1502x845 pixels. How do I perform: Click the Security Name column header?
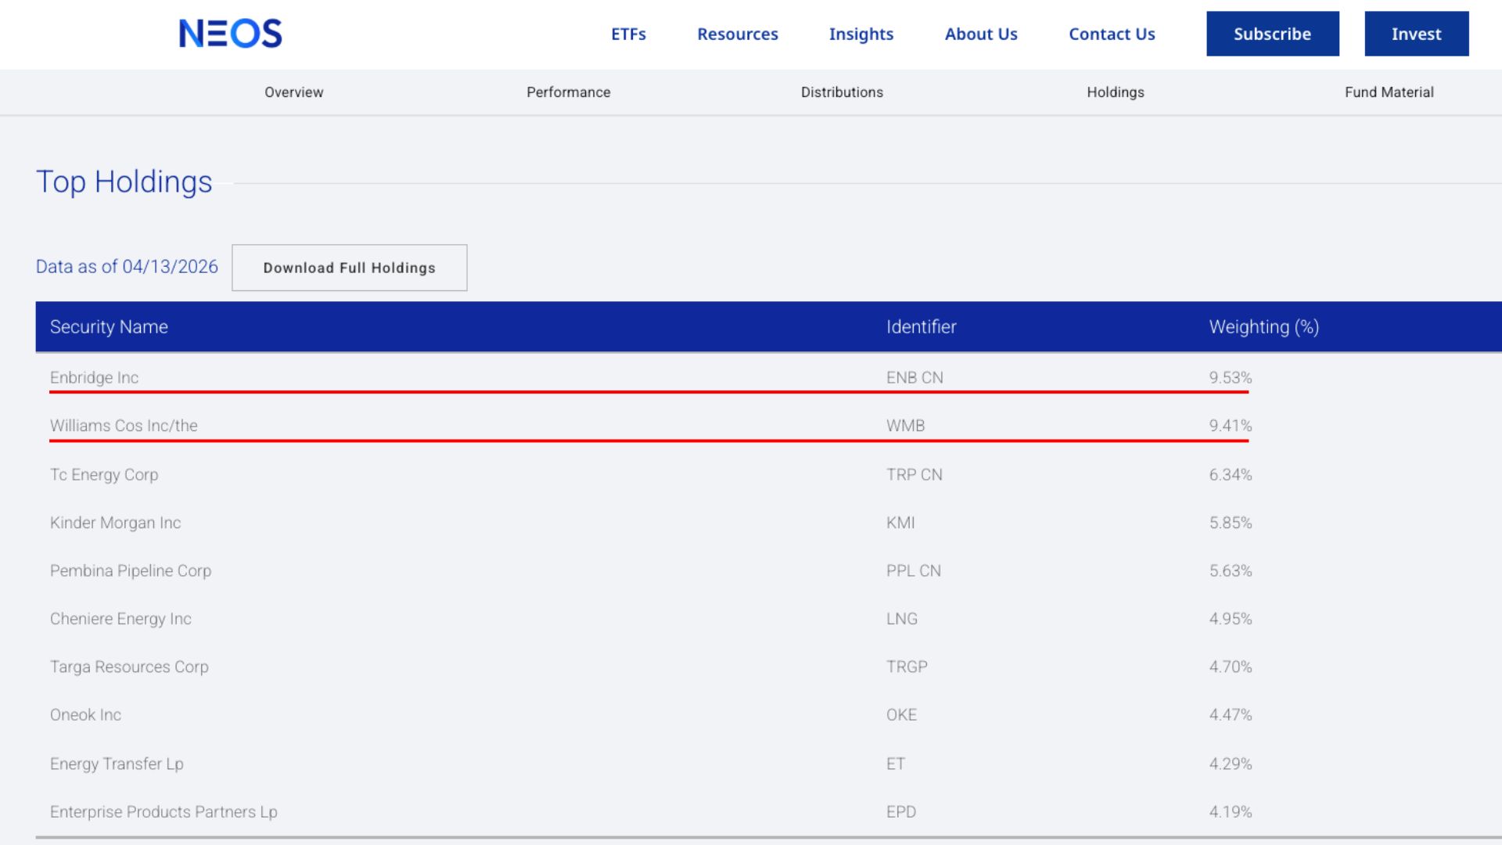(109, 327)
